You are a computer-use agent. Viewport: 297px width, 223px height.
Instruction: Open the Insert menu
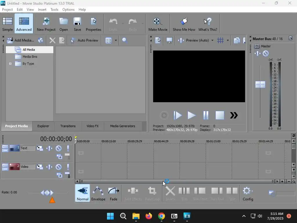click(42, 10)
